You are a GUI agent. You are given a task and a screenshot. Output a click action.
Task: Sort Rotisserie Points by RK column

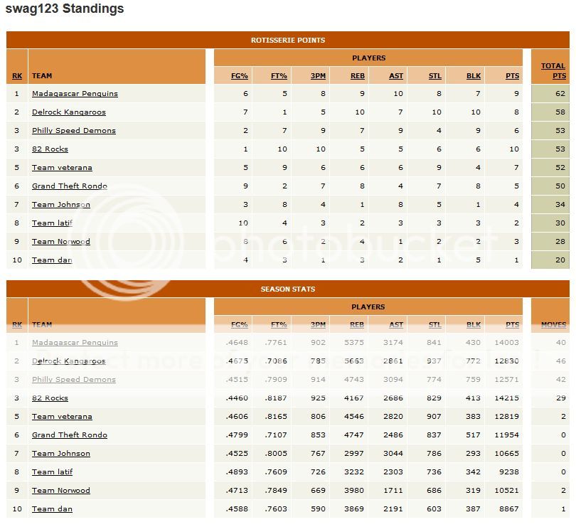17,75
